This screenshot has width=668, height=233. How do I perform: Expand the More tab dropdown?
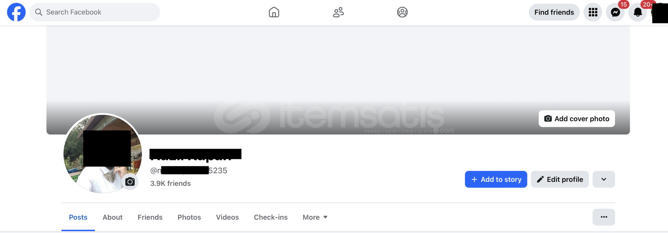315,217
